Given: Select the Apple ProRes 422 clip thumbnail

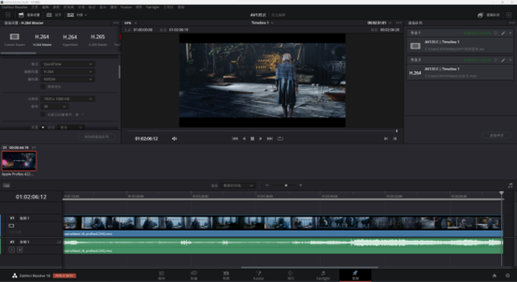Looking at the screenshot, I should (x=19, y=161).
